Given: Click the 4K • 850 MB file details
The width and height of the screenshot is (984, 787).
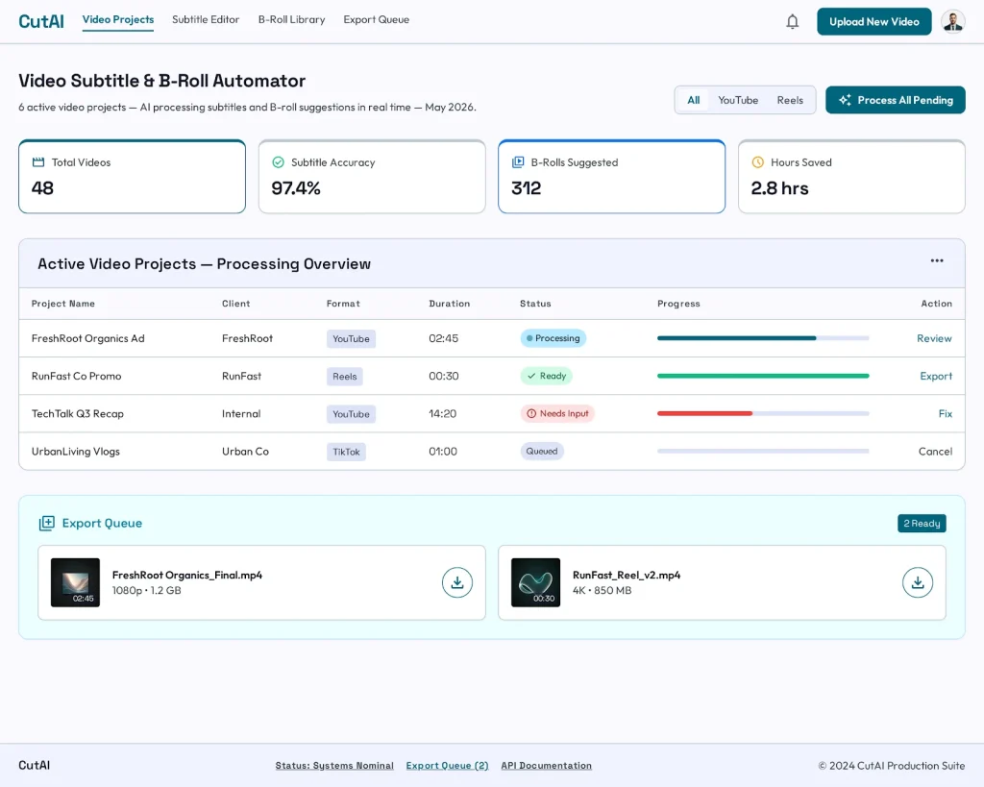Looking at the screenshot, I should coord(602,591).
